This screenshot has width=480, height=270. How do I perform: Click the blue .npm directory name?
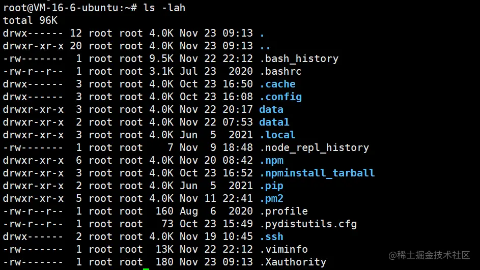[x=271, y=161]
